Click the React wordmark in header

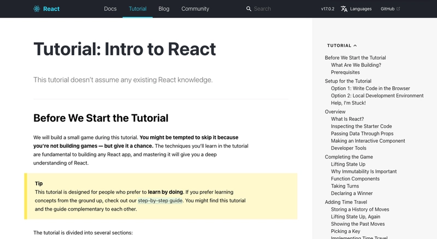(51, 9)
